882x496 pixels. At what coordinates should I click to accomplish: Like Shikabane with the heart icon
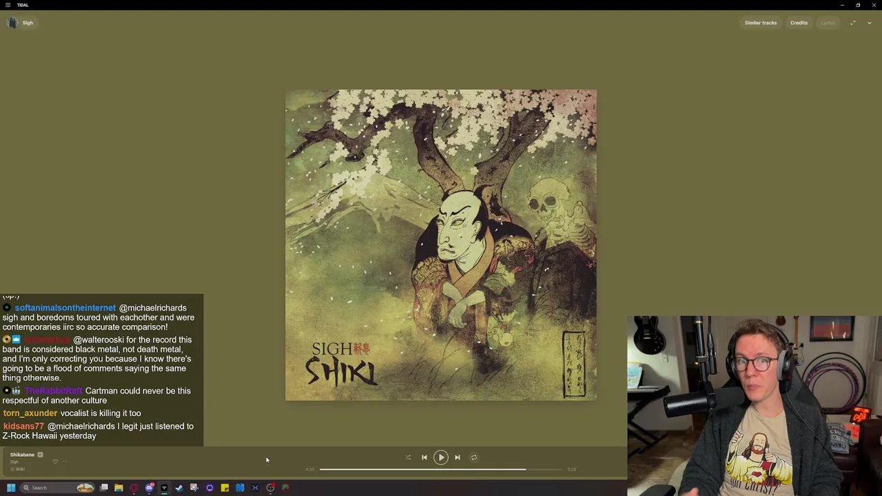click(x=55, y=462)
